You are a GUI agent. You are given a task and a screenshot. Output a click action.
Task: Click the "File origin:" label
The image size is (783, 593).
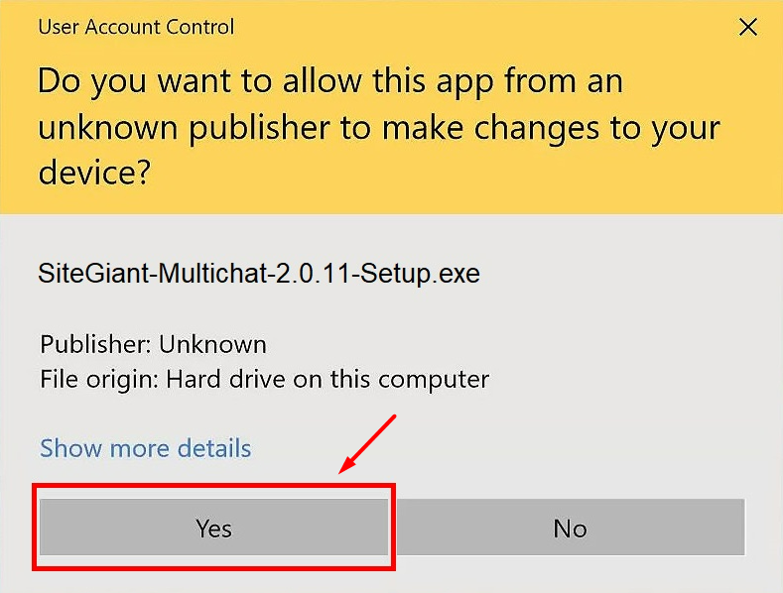point(99,379)
